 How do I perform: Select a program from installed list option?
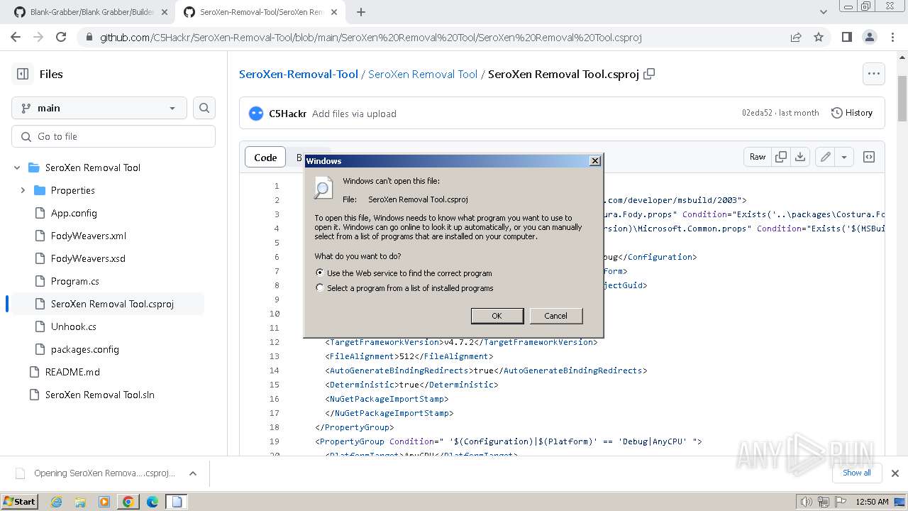[x=320, y=287]
